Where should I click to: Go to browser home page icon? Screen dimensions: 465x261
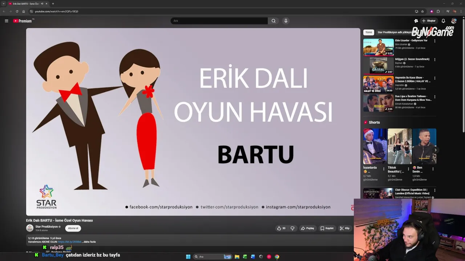tap(24, 11)
